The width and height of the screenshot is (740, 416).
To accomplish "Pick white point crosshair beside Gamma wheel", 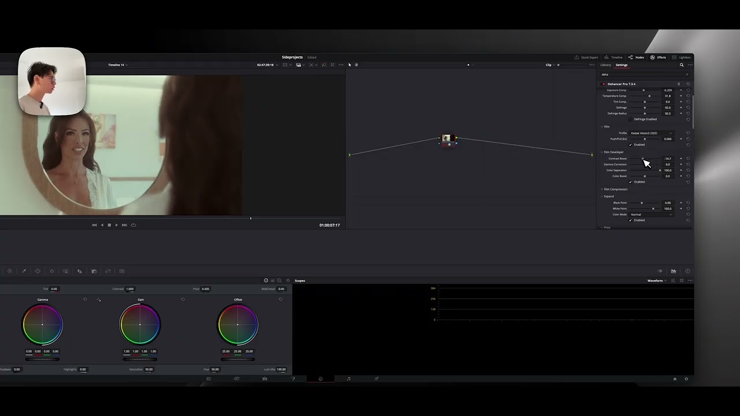I will [x=99, y=300].
